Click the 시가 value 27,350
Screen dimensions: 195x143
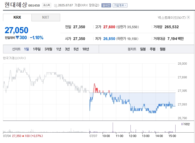(x=79, y=39)
